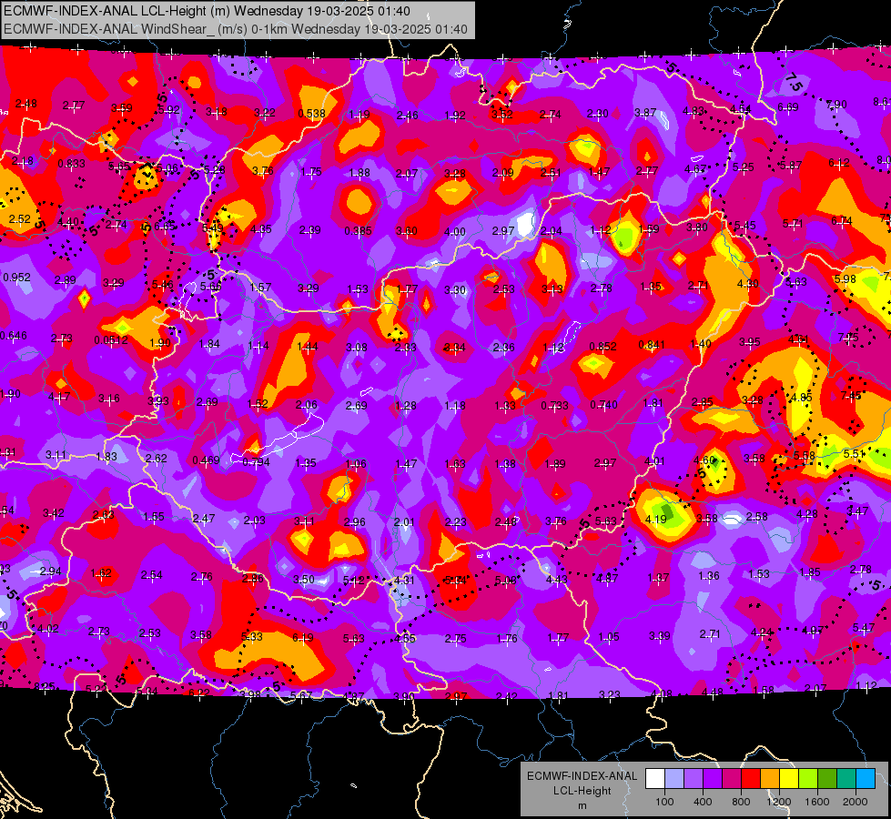This screenshot has width=891, height=819.
Task: Select the teal legend swatch
Action: click(846, 779)
